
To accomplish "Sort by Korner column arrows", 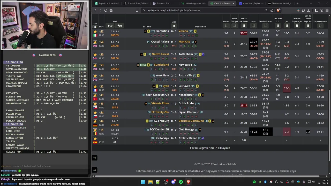I will (226, 26).
